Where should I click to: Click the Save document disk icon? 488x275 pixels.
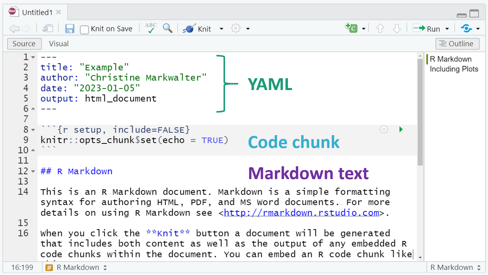point(70,29)
